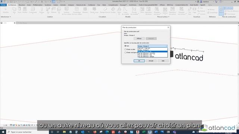Select the Fenêtre (window) tool
Screen dimensions: 239x134
pyautogui.click(x=25, y=10)
